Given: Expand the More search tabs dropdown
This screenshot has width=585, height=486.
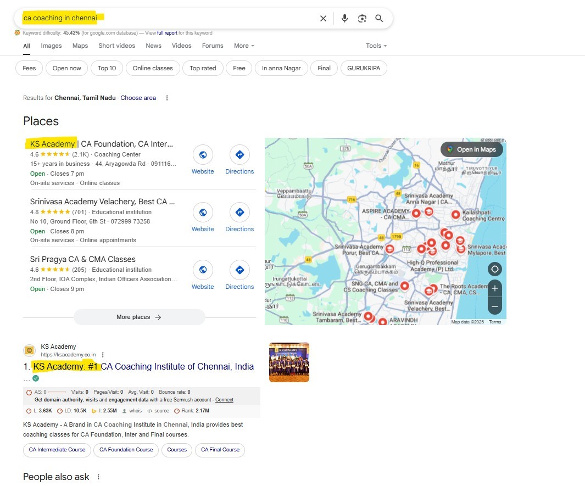Looking at the screenshot, I should point(244,46).
